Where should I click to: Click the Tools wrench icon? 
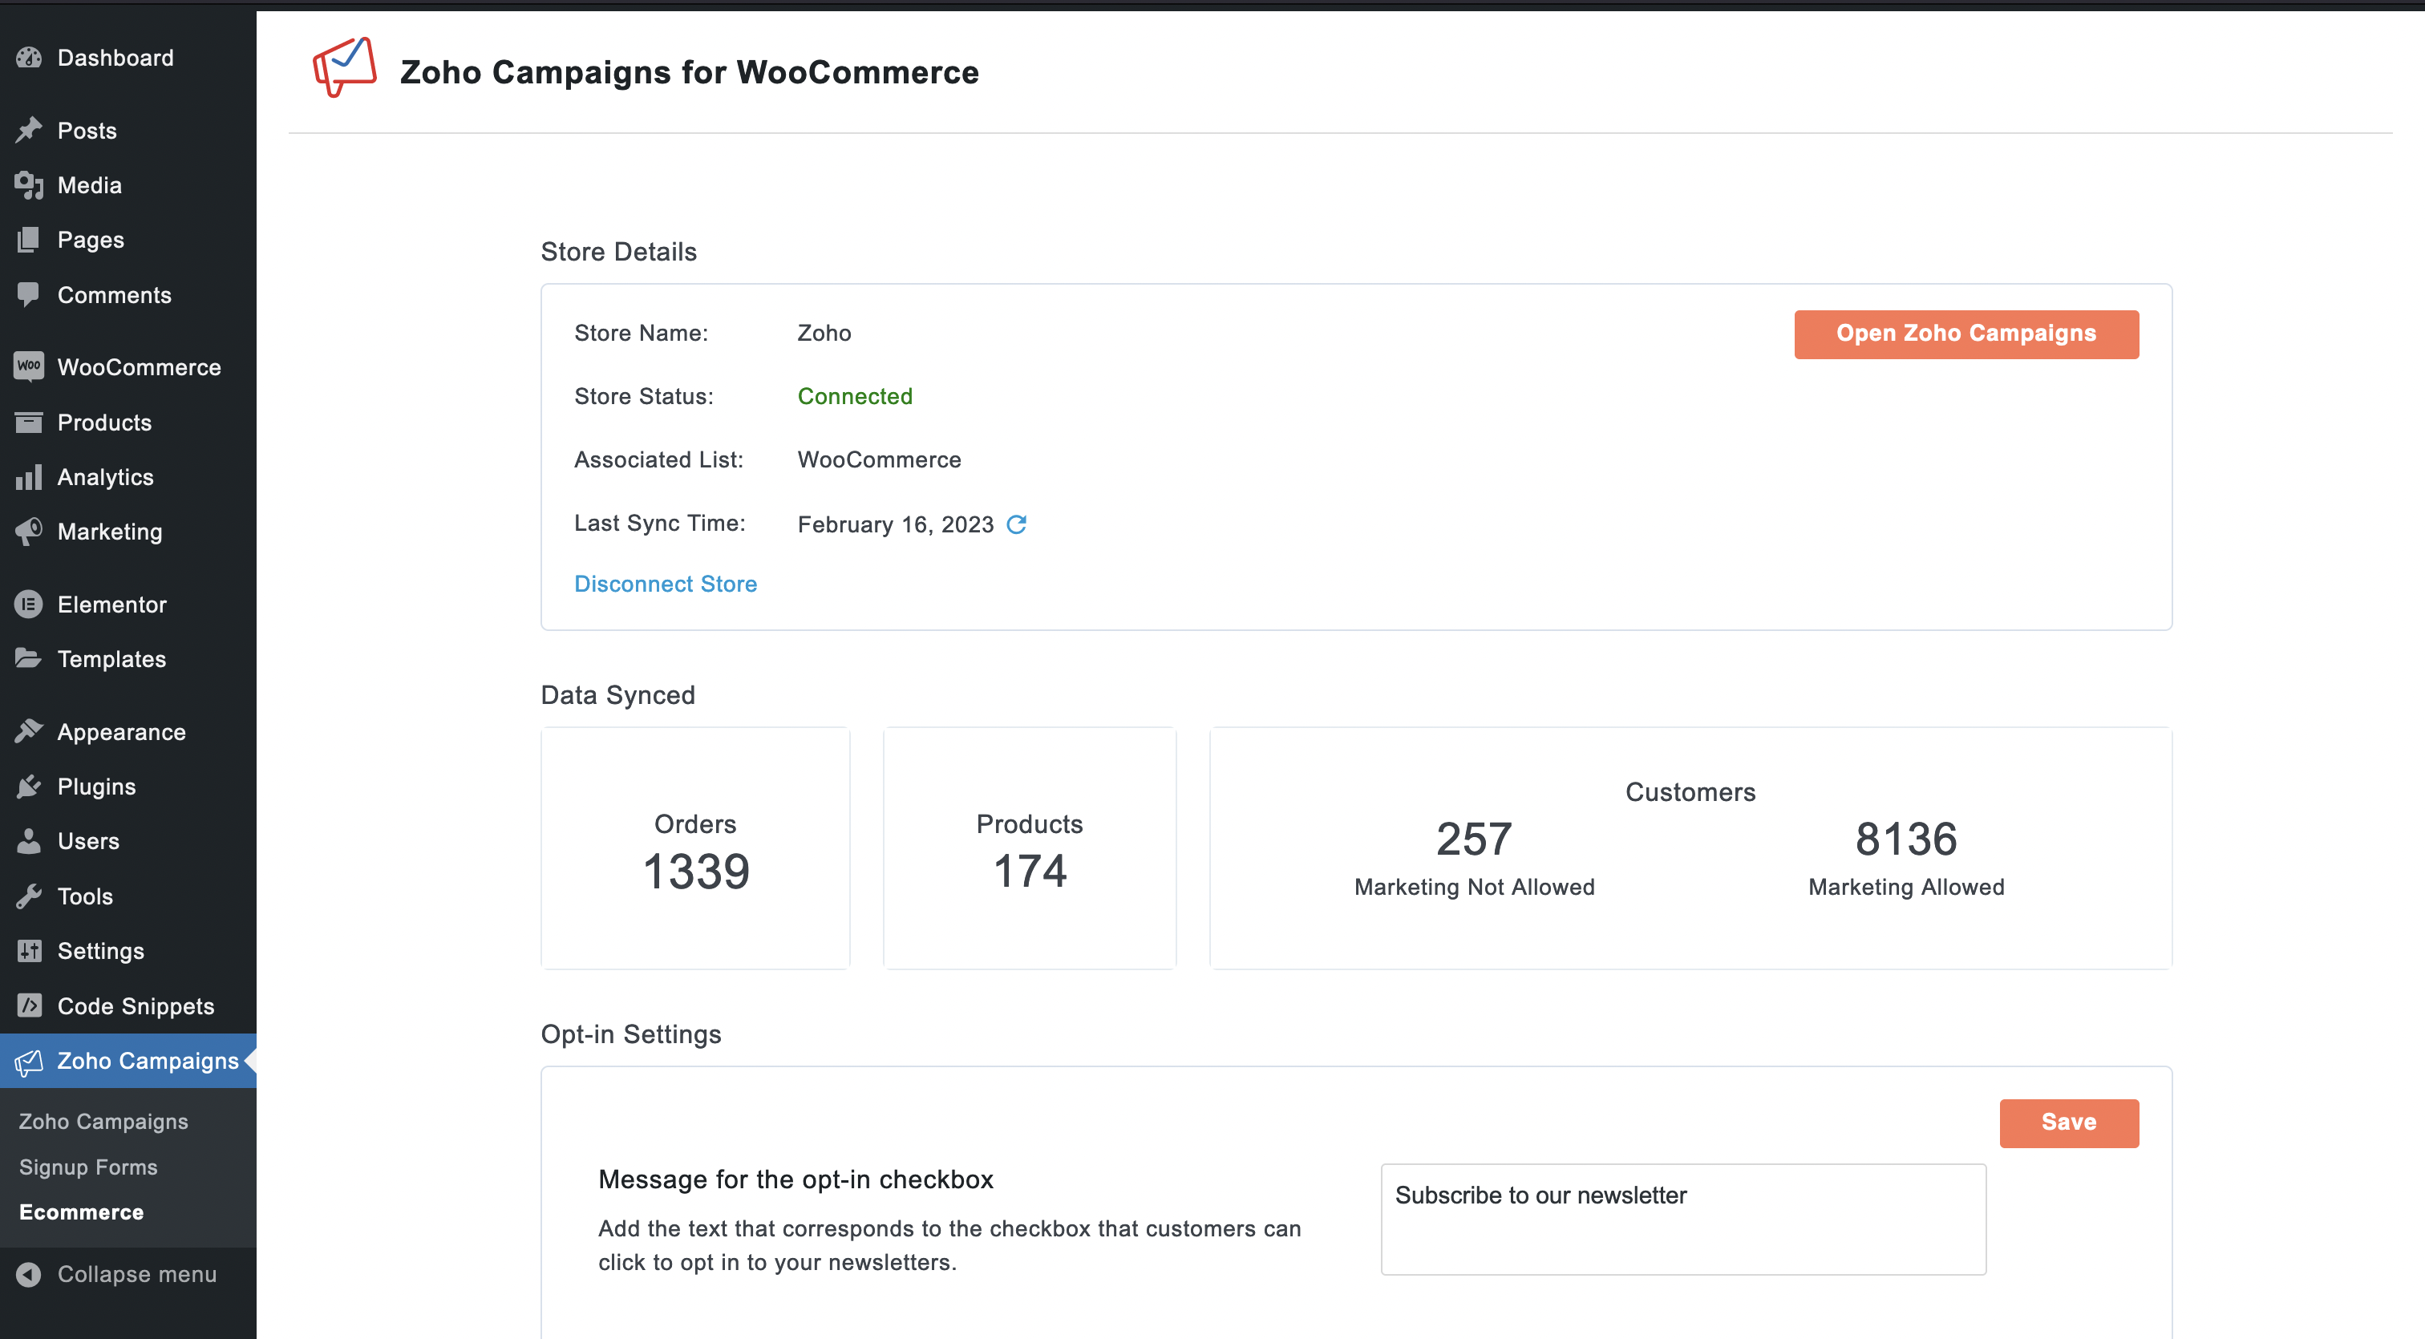[x=29, y=896]
